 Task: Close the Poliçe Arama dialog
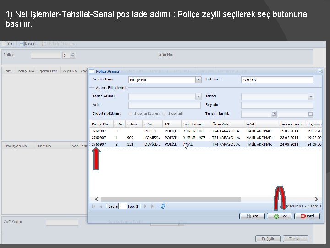click(x=320, y=71)
